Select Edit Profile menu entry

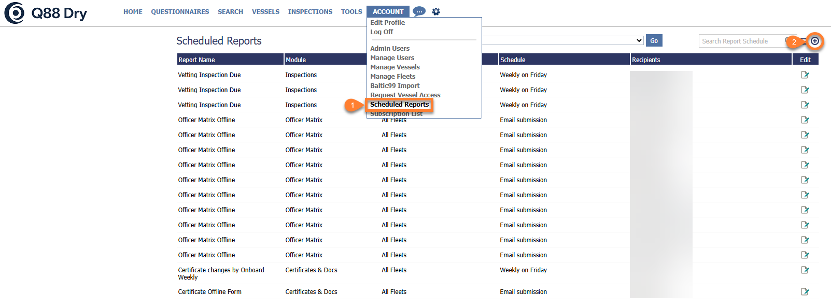click(387, 23)
